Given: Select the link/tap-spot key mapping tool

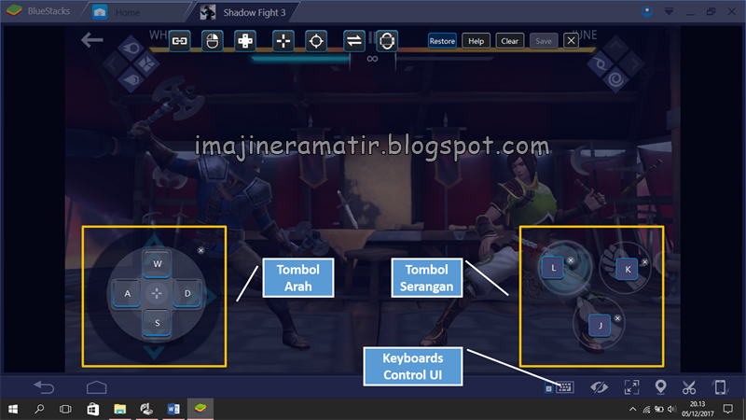Looking at the screenshot, I should pos(179,41).
